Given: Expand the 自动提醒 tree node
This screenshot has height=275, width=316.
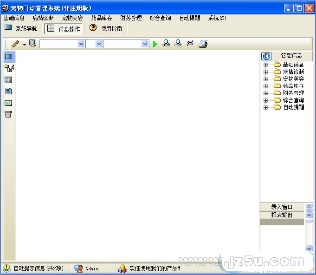Looking at the screenshot, I should tap(265, 107).
